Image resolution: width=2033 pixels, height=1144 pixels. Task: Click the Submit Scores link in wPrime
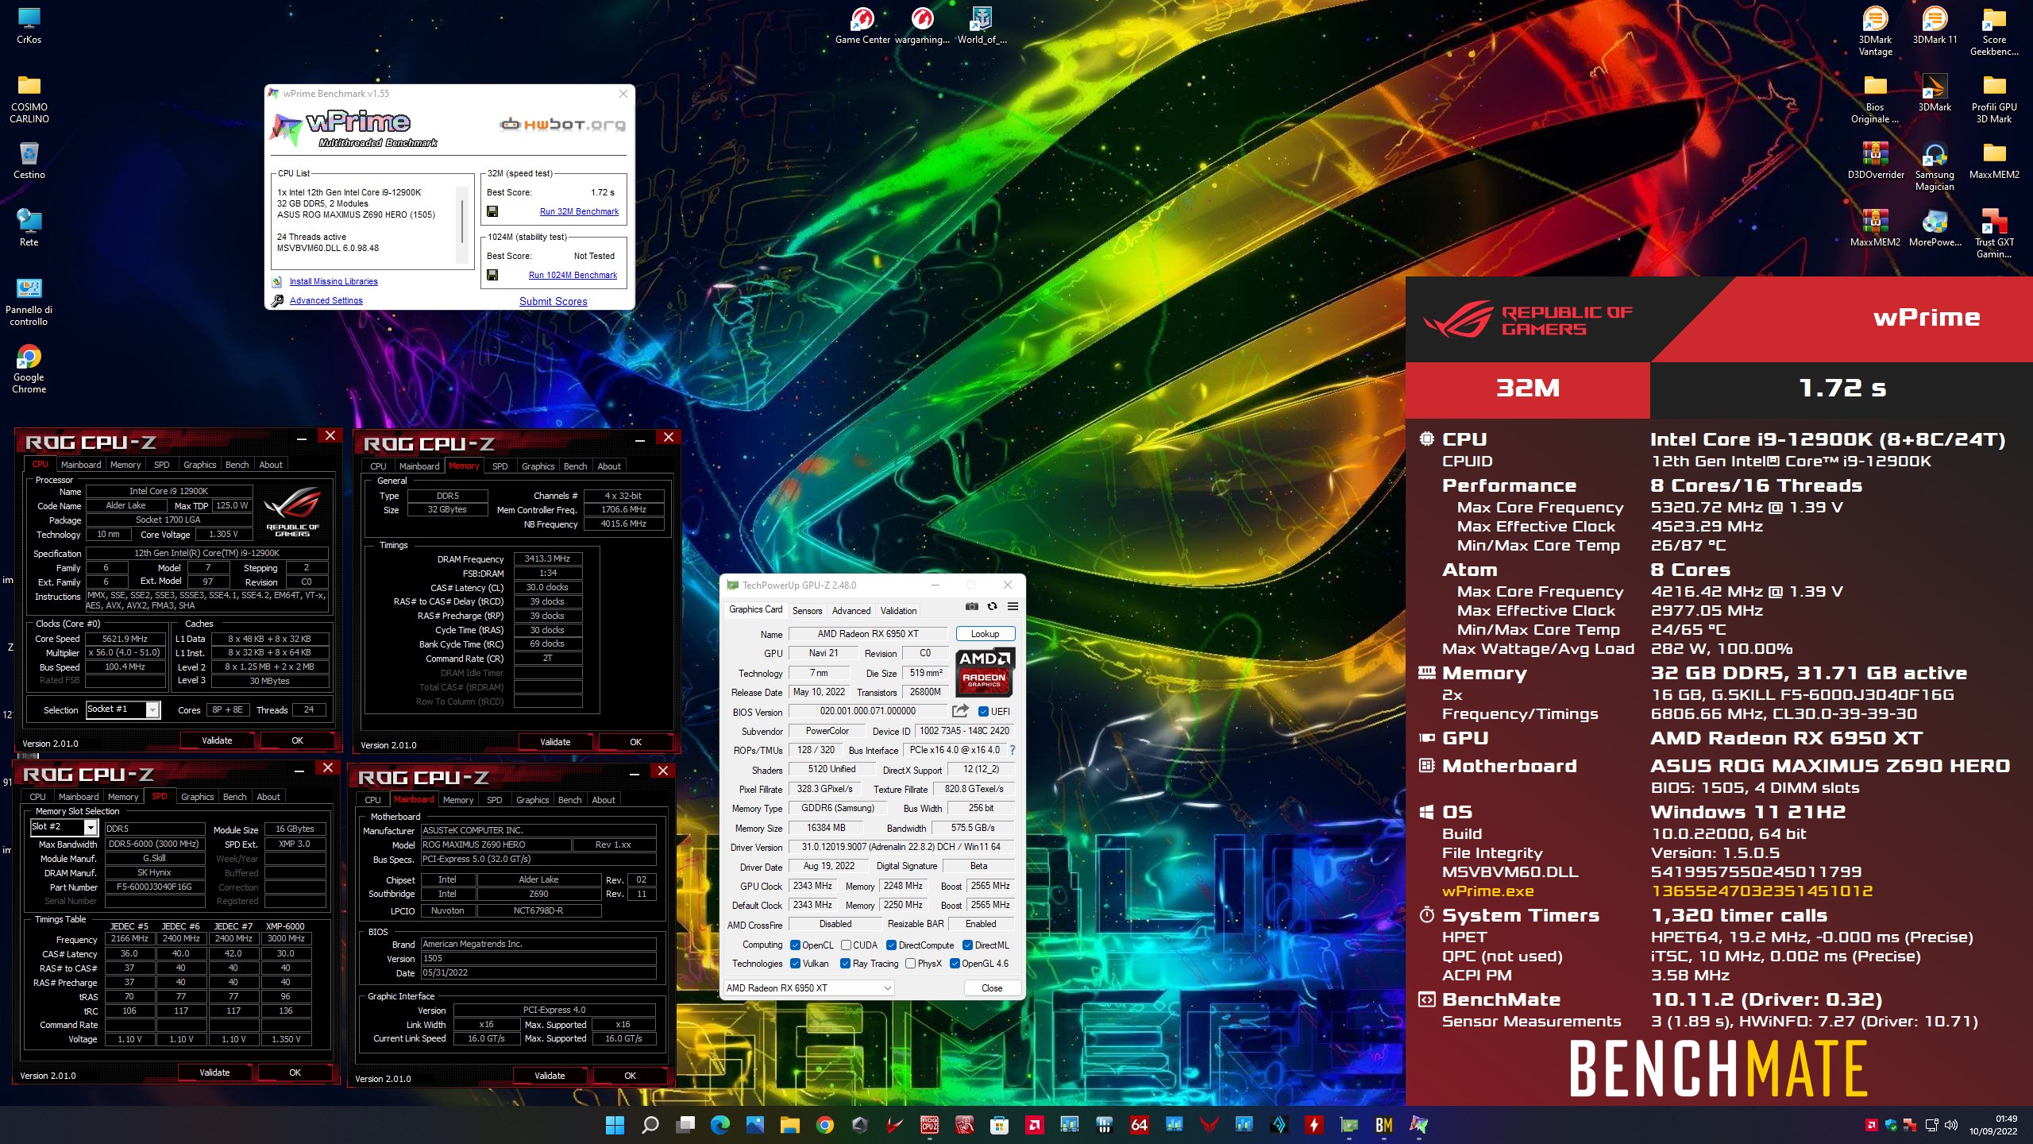pos(554,301)
